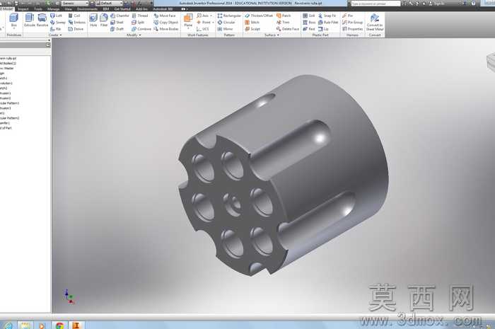Select the Split tool
Screen dimensions: 495x329
tap(138, 23)
